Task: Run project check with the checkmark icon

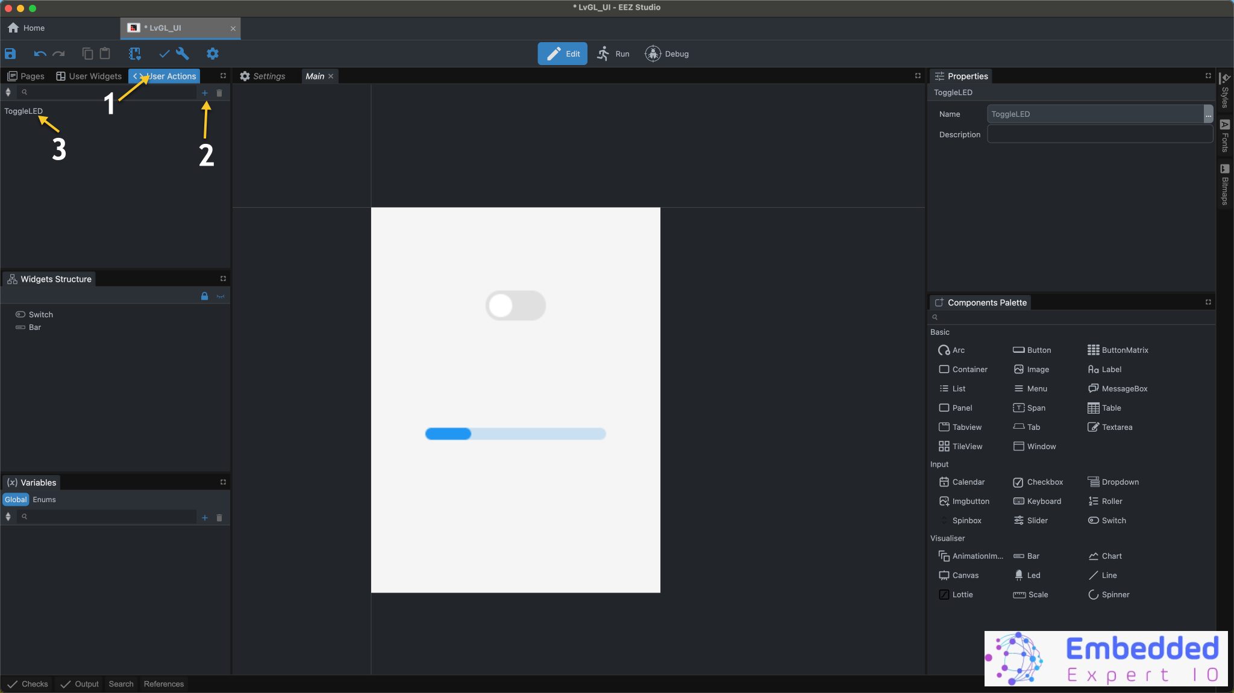Action: [164, 54]
